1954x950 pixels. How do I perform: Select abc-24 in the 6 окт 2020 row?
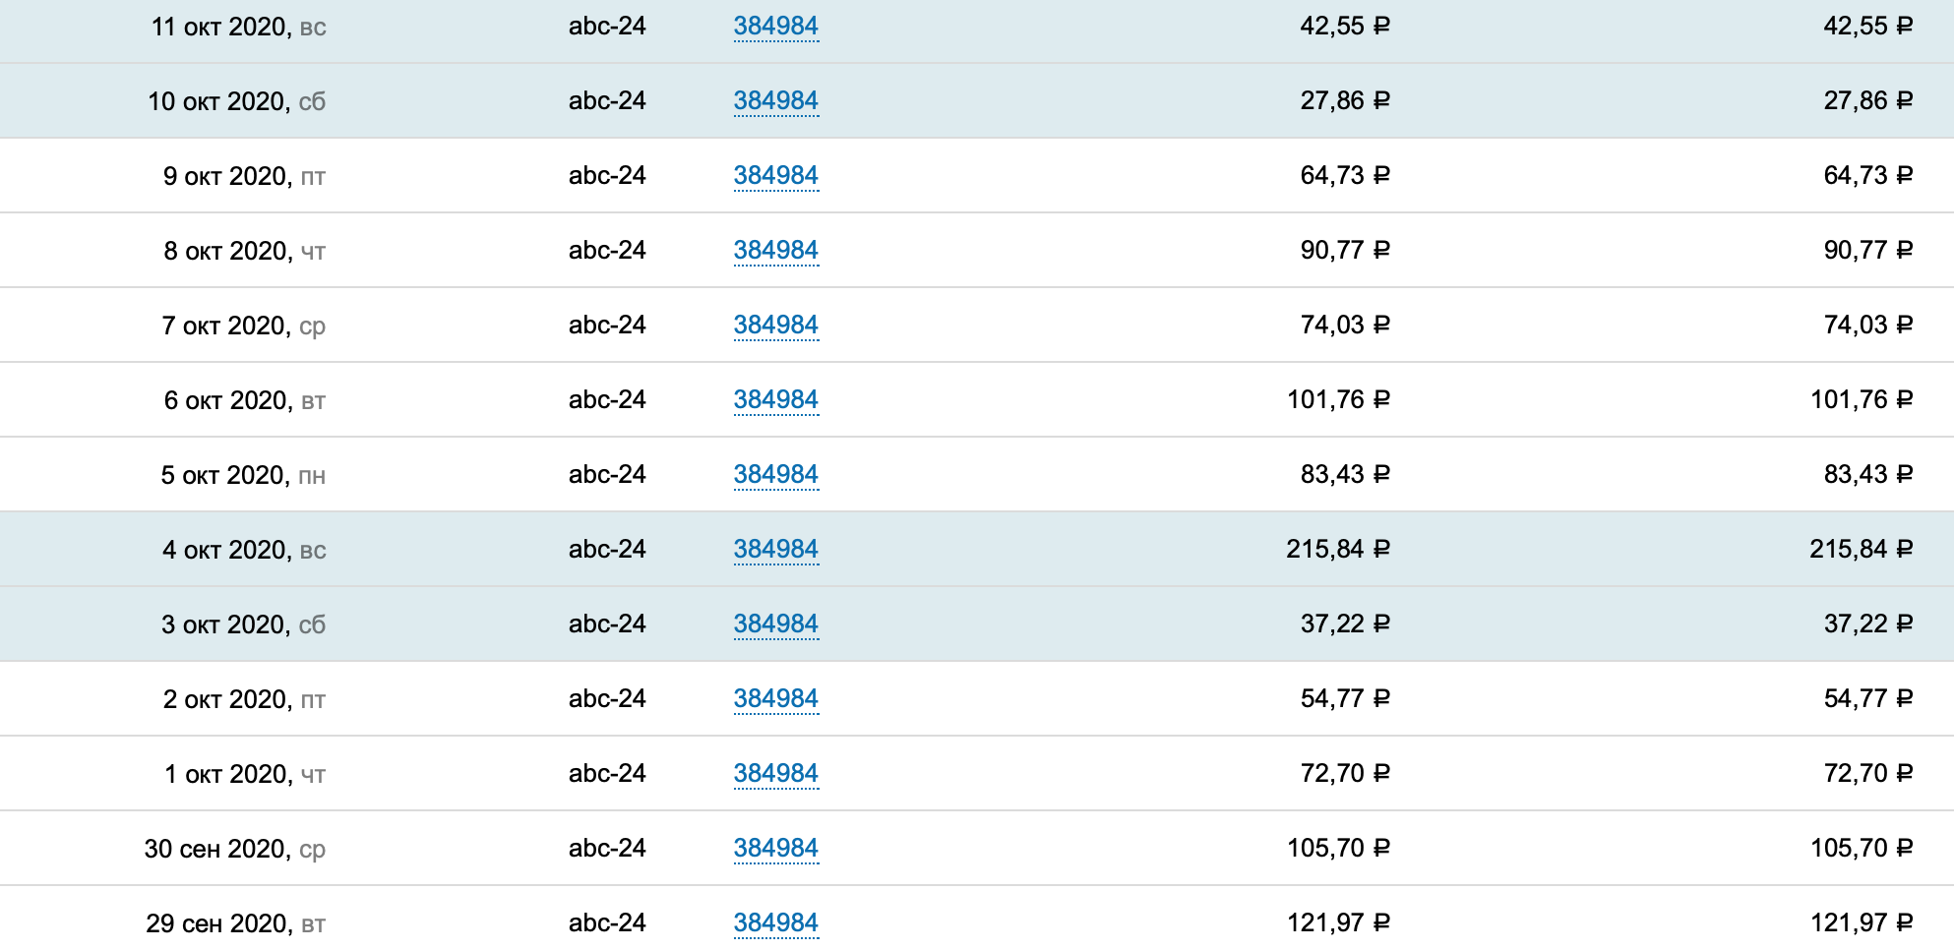coord(607,399)
